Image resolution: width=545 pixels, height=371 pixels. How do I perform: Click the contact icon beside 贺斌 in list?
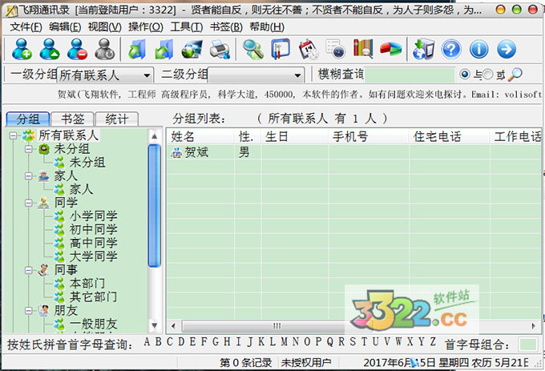(x=176, y=152)
